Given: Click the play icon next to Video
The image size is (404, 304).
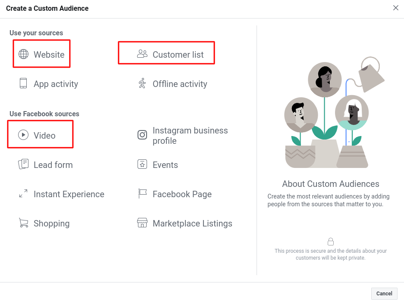Looking at the screenshot, I should pos(23,135).
